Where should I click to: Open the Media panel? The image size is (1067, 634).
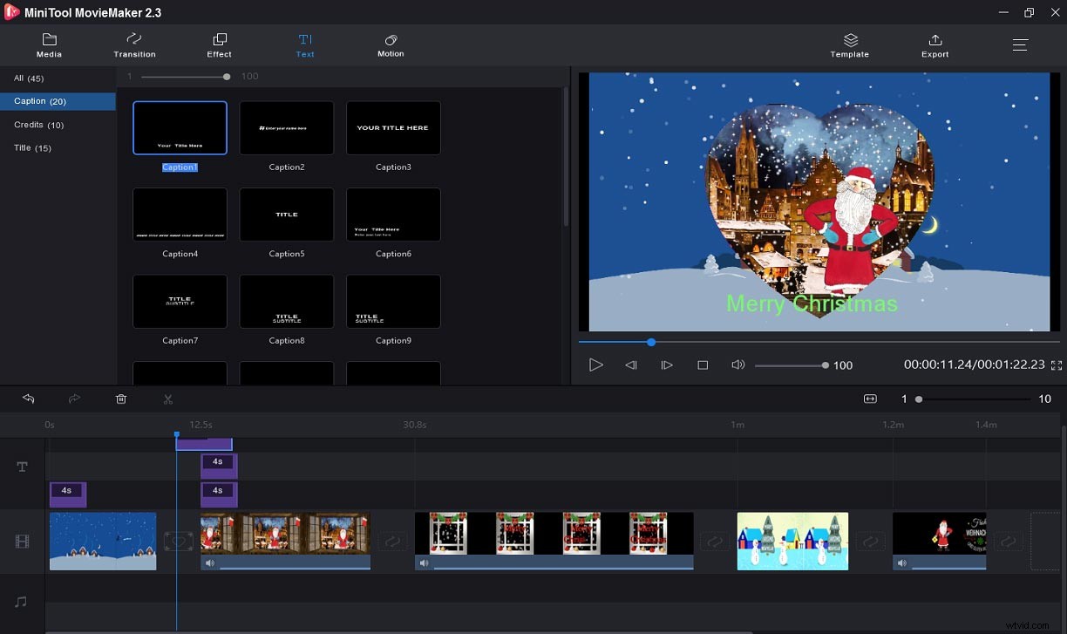(49, 44)
